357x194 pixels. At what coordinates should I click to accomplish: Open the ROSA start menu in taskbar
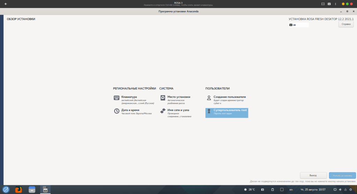pos(6,189)
